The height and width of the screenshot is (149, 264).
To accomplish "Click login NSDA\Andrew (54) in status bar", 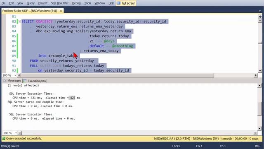I will coord(205,139).
